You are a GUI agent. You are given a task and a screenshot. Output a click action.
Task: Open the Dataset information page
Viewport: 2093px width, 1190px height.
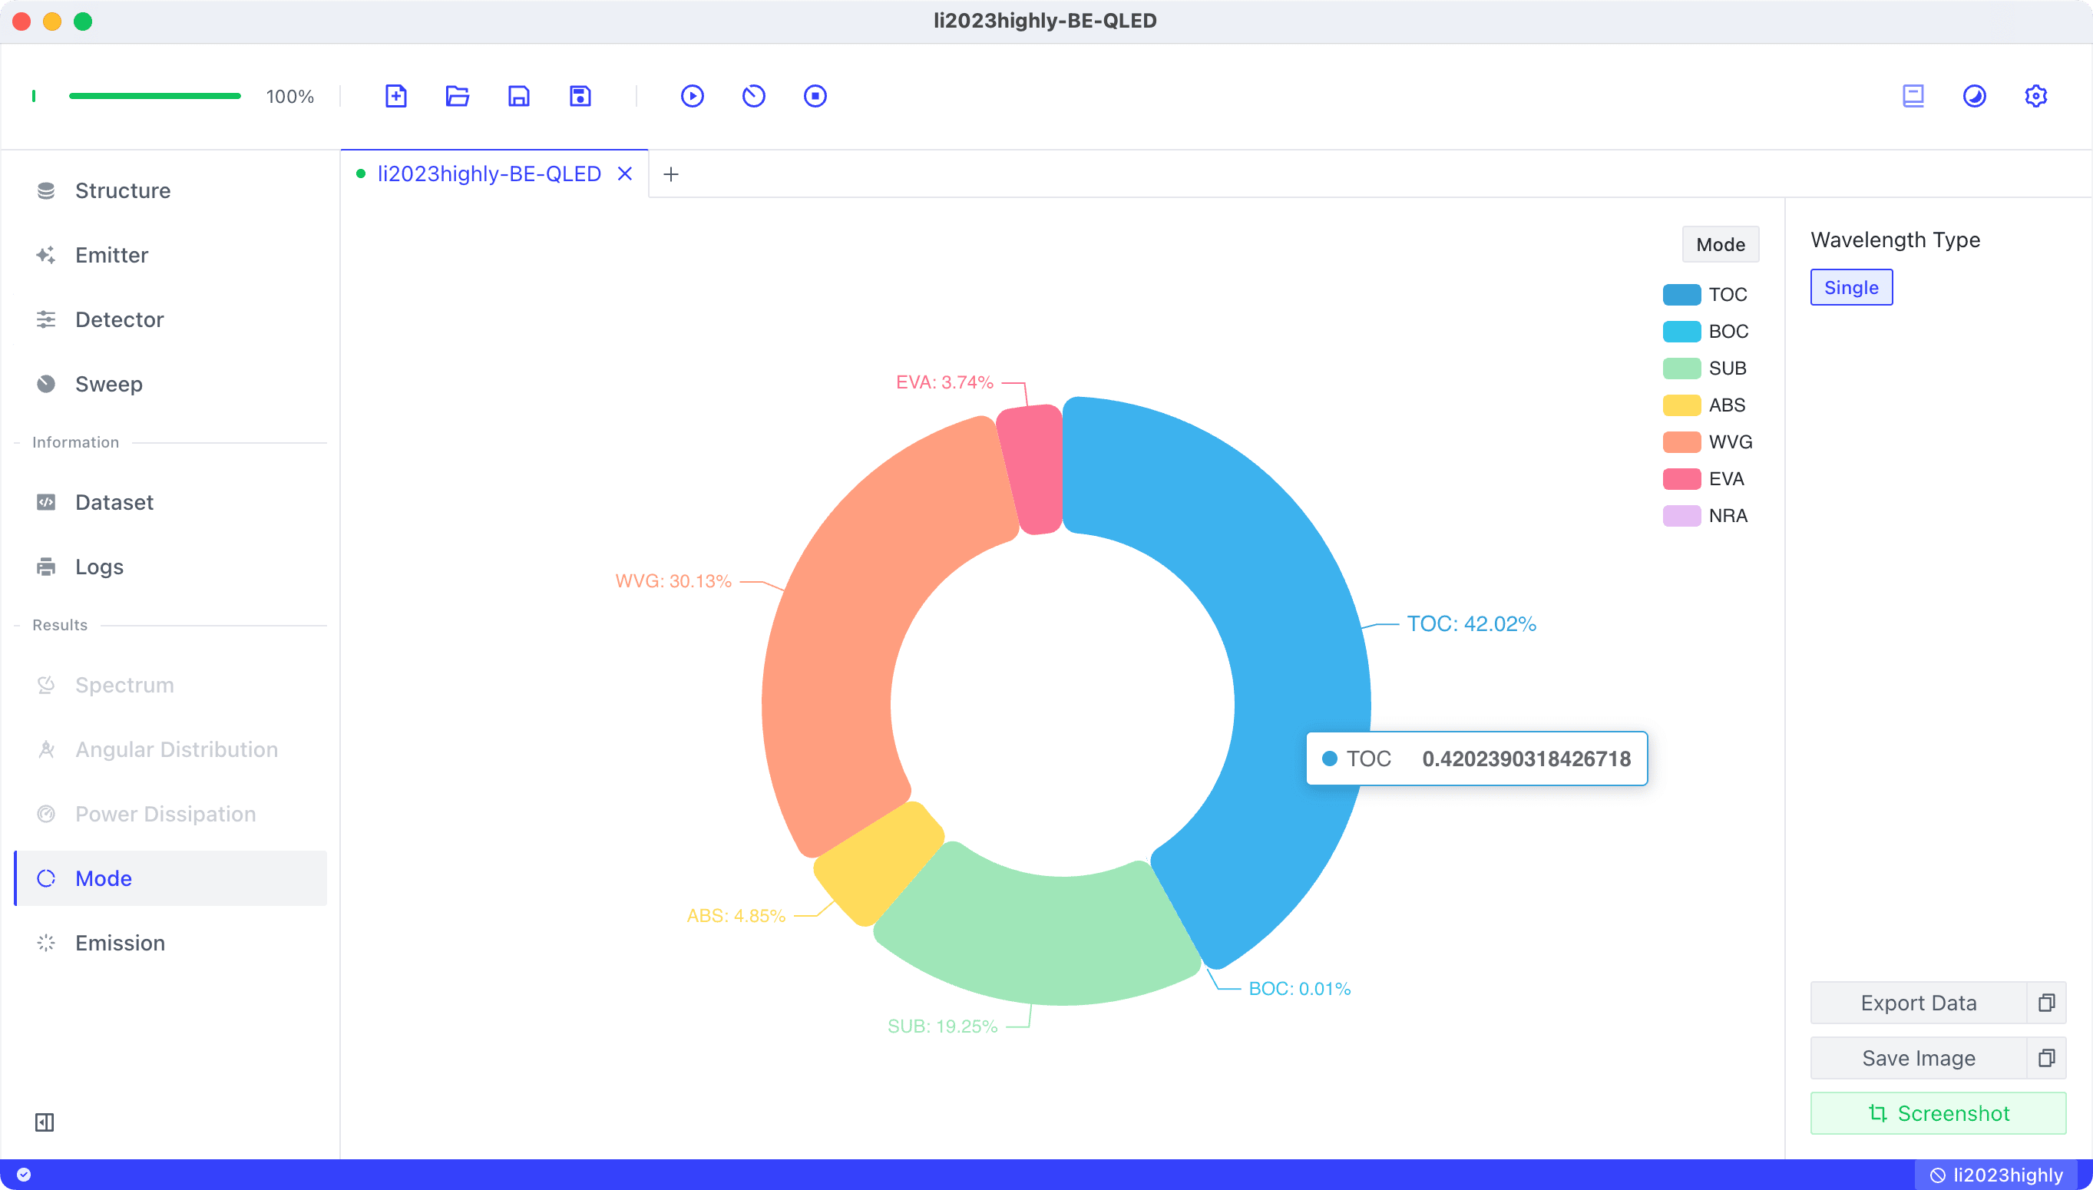170,502
